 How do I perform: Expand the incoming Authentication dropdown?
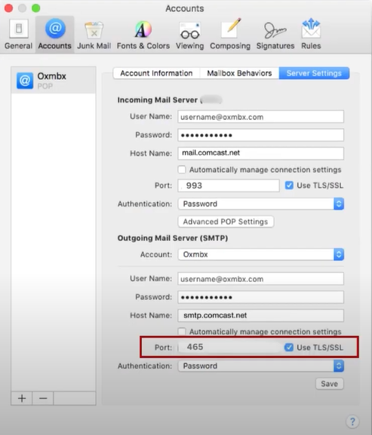(260, 204)
